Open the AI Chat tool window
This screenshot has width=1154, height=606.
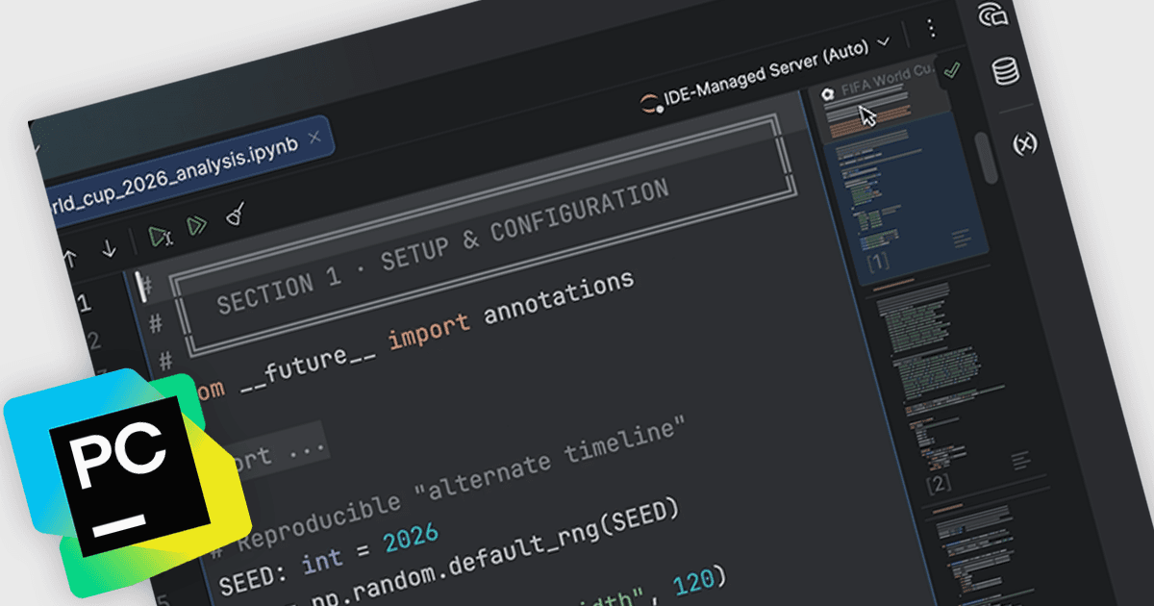click(991, 14)
